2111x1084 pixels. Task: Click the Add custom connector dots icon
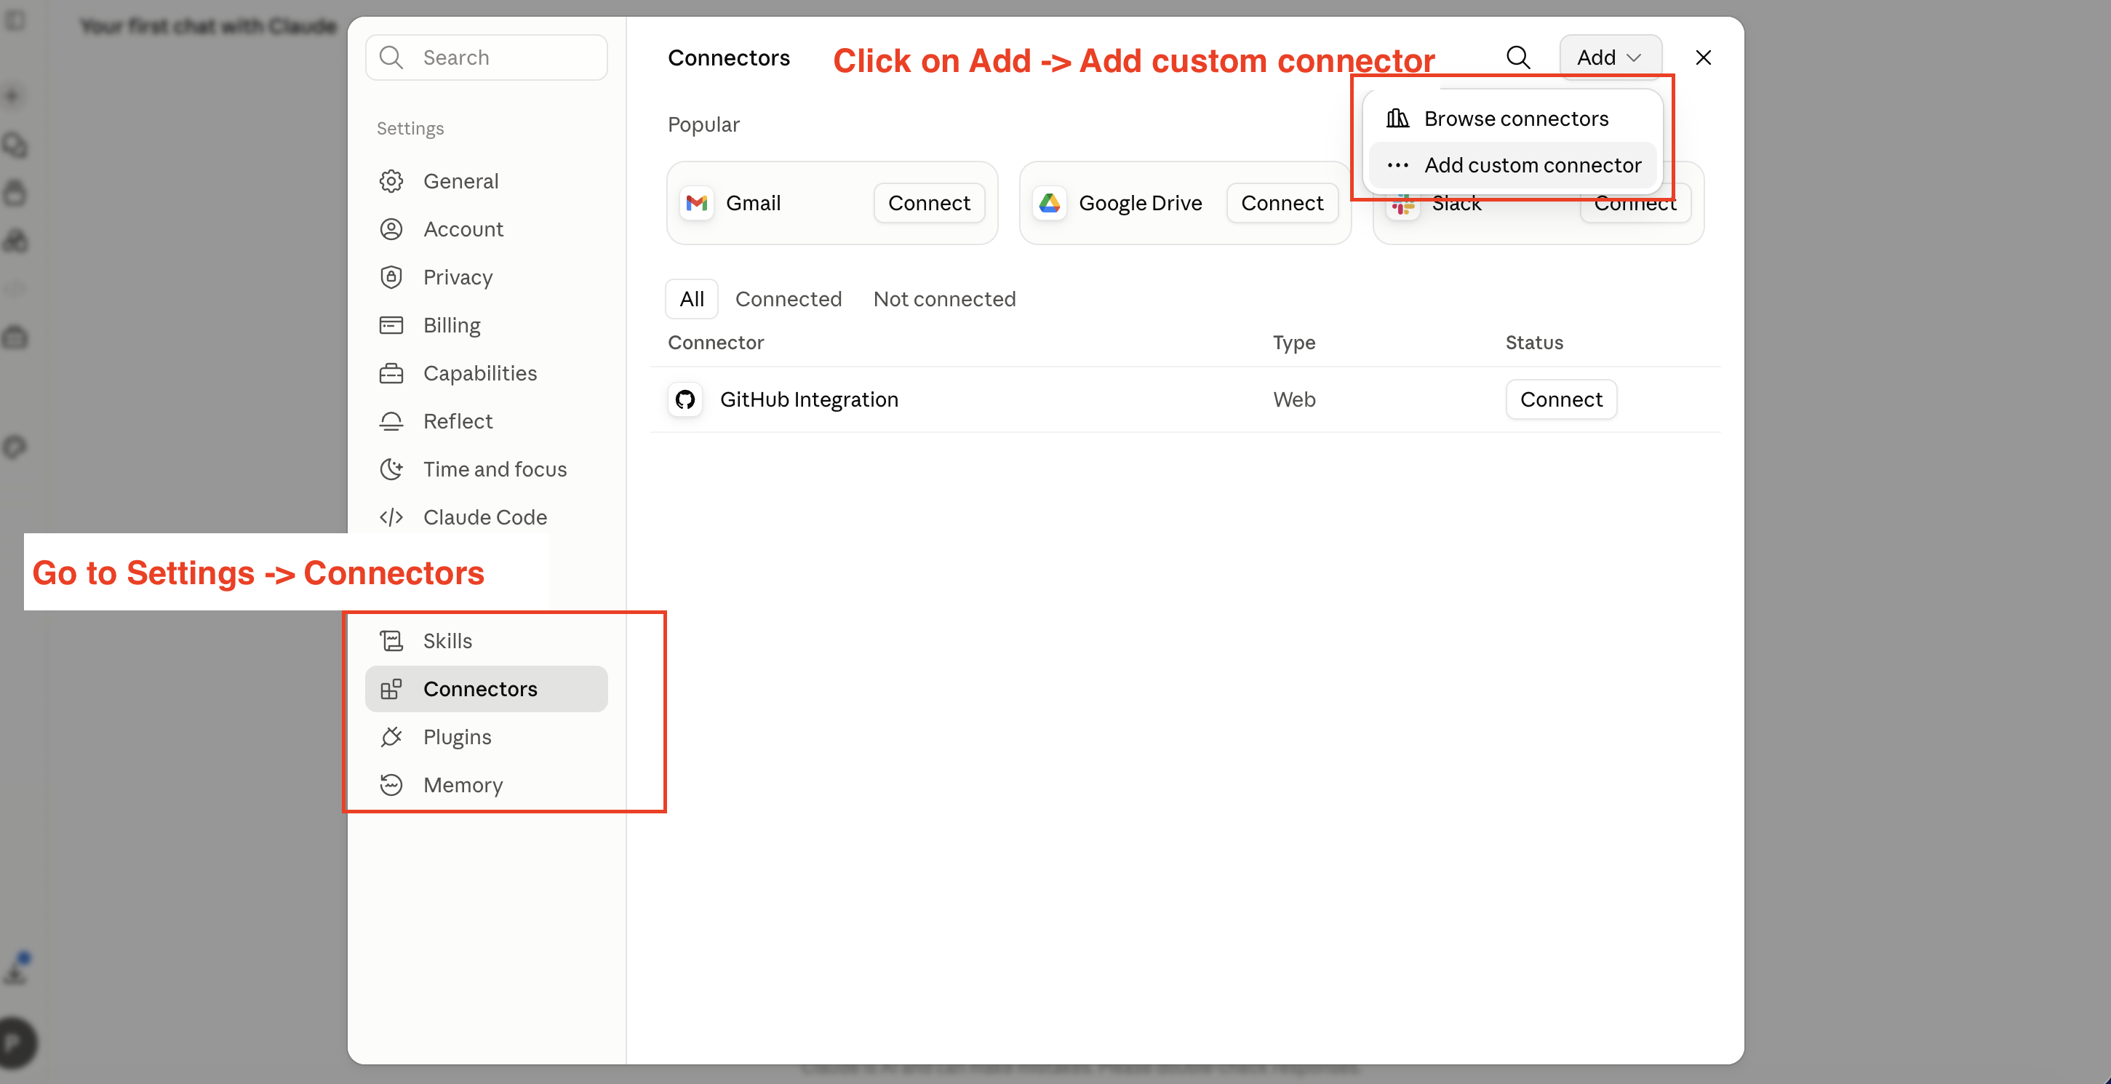1398,165
